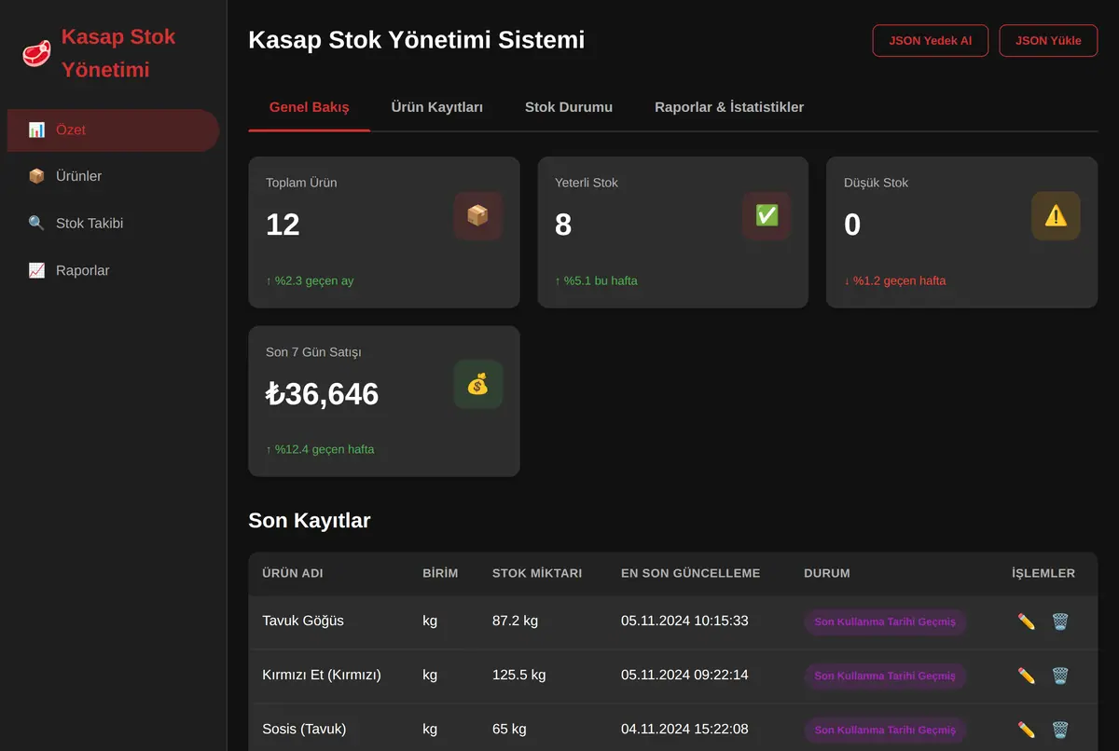The image size is (1119, 751).
Task: Click the Kasap Stok Yönetimi Sistemi page title
Action: pos(417,40)
